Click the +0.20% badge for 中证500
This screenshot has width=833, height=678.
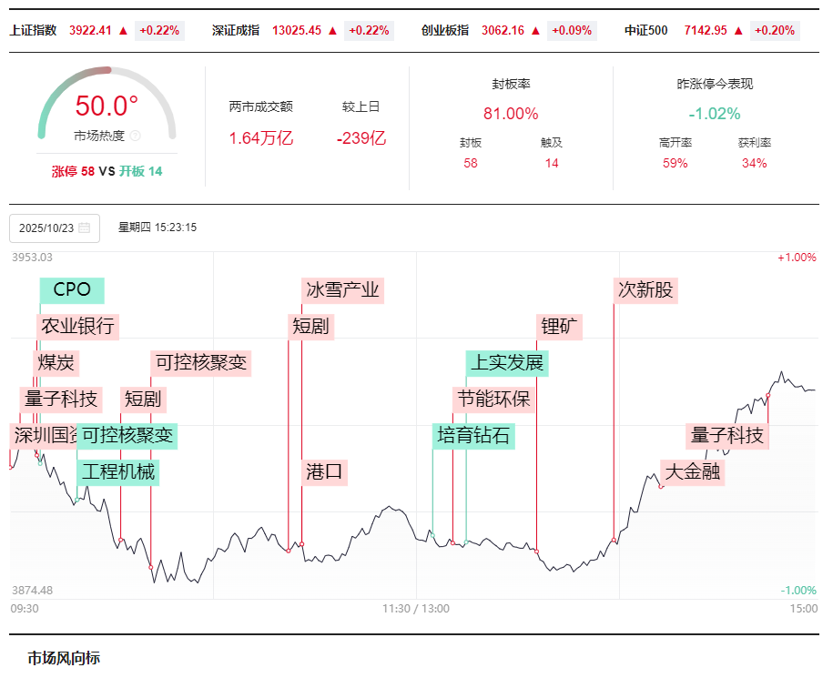point(776,31)
